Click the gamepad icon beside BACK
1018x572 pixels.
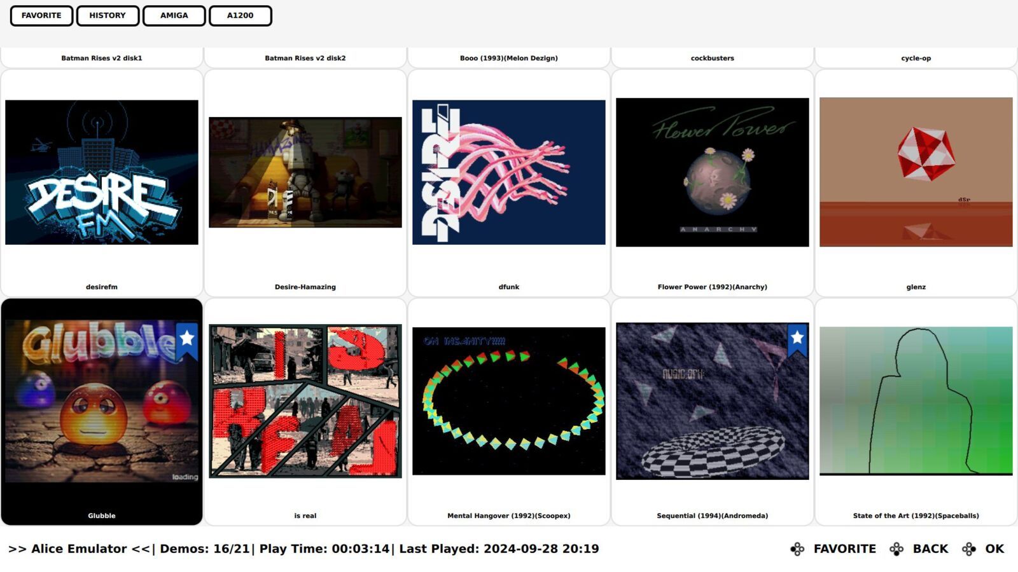pyautogui.click(x=896, y=549)
